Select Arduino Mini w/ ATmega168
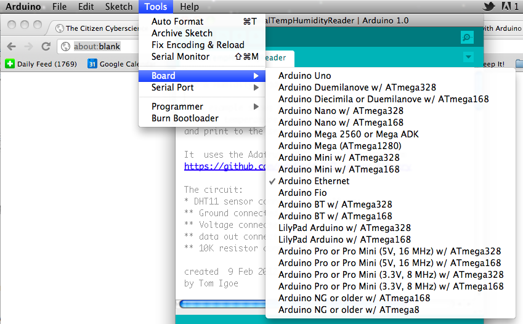523x324 pixels. 391,169
